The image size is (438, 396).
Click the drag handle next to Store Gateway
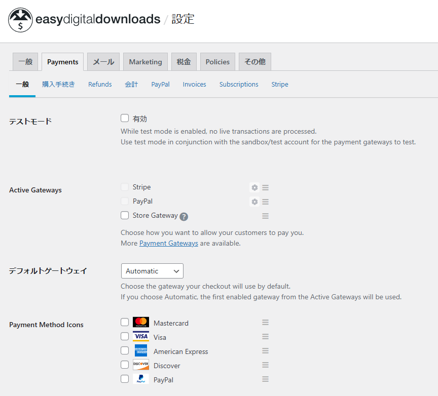[265, 215]
